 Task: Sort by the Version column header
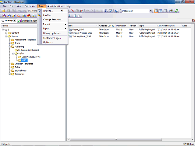133,26
